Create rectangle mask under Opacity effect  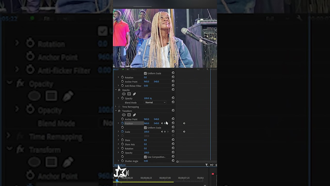129,94
